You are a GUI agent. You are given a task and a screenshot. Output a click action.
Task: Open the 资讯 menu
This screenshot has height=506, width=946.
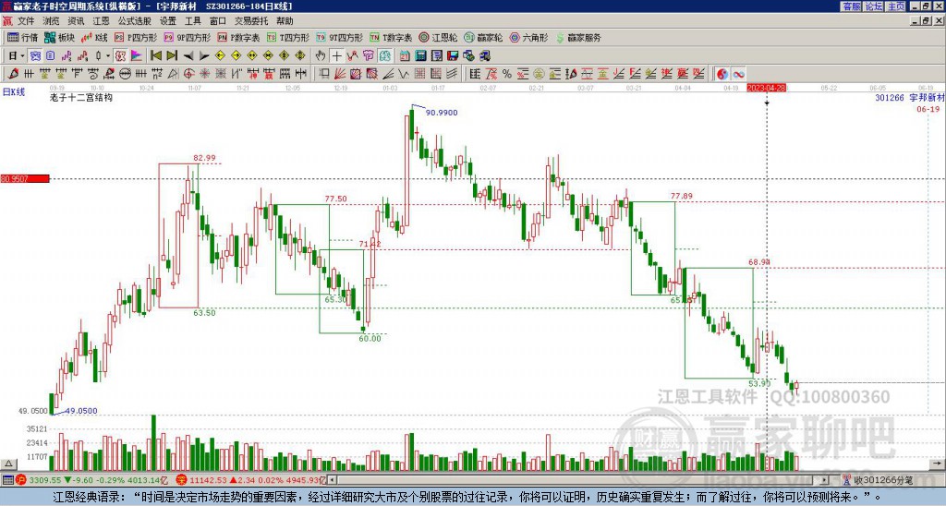(76, 21)
